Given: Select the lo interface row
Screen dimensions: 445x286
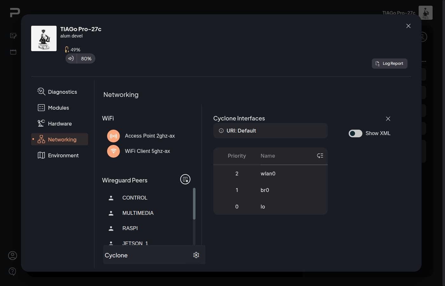Looking at the screenshot, I should coord(270,207).
